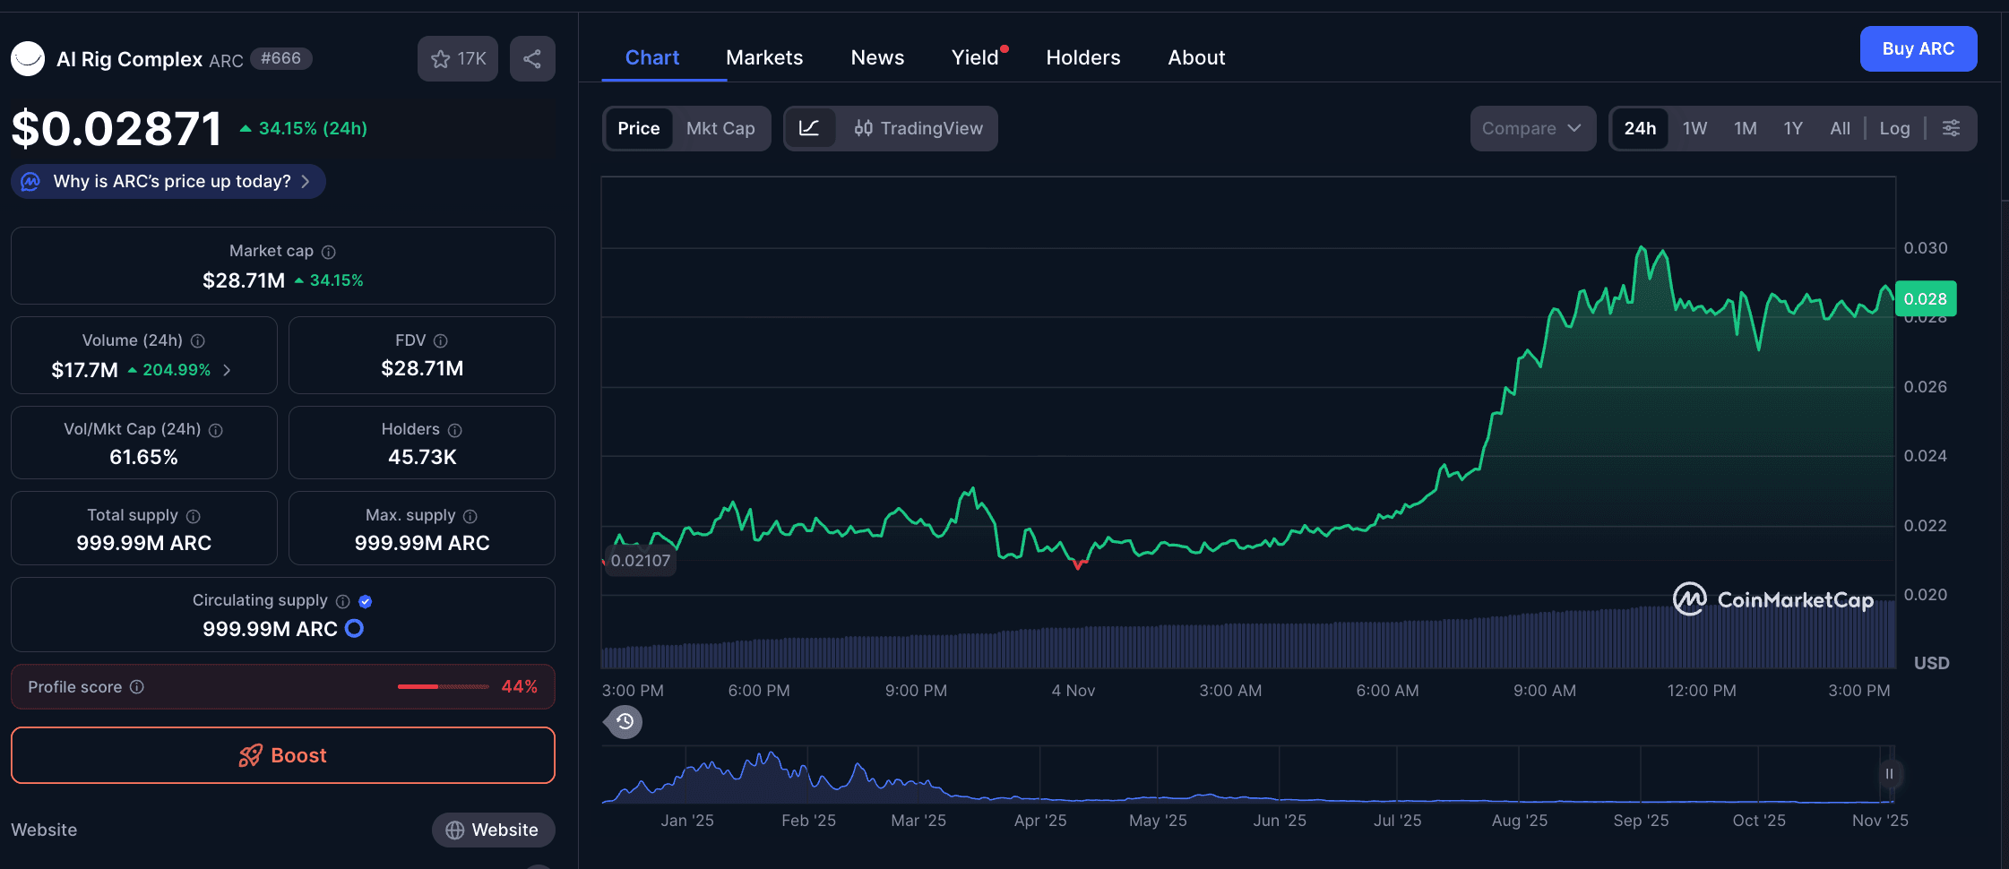Click the chart settings sliders icon
The width and height of the screenshot is (2009, 869).
(1952, 128)
